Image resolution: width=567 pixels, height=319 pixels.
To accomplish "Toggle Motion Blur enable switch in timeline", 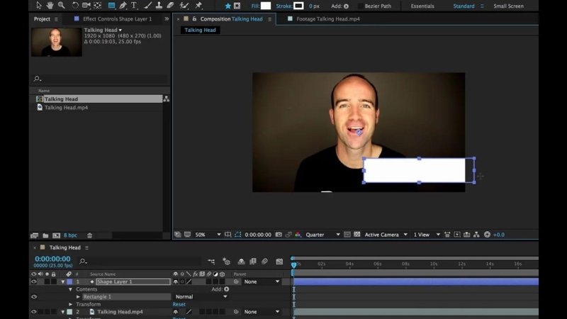I will 265,261.
